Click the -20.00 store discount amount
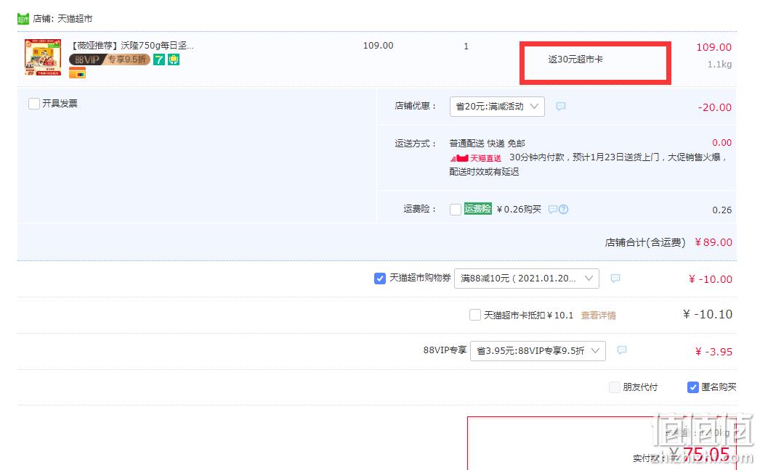Viewport: 760px width, 470px height. click(714, 107)
